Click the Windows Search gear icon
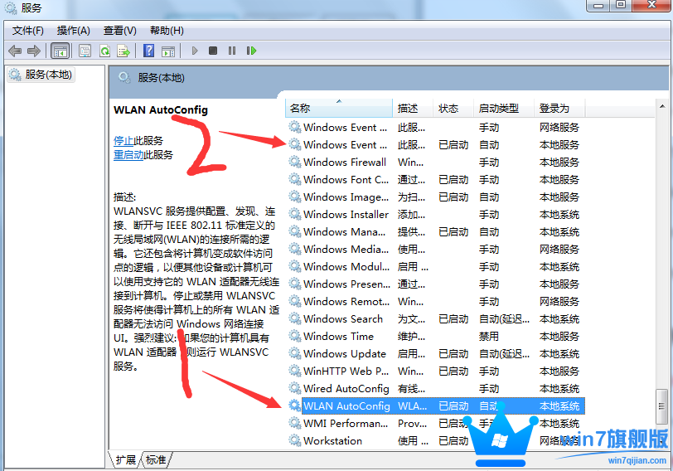The width and height of the screenshot is (673, 471). tap(295, 318)
